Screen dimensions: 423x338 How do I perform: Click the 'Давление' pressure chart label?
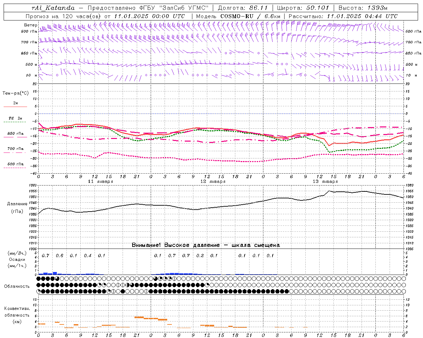17,204
